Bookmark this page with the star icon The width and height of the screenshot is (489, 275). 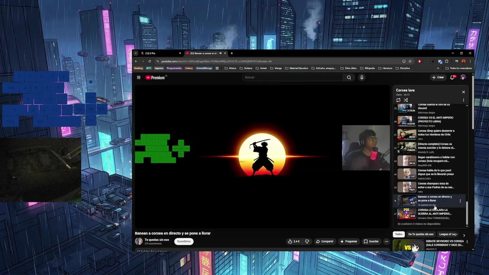click(x=410, y=61)
